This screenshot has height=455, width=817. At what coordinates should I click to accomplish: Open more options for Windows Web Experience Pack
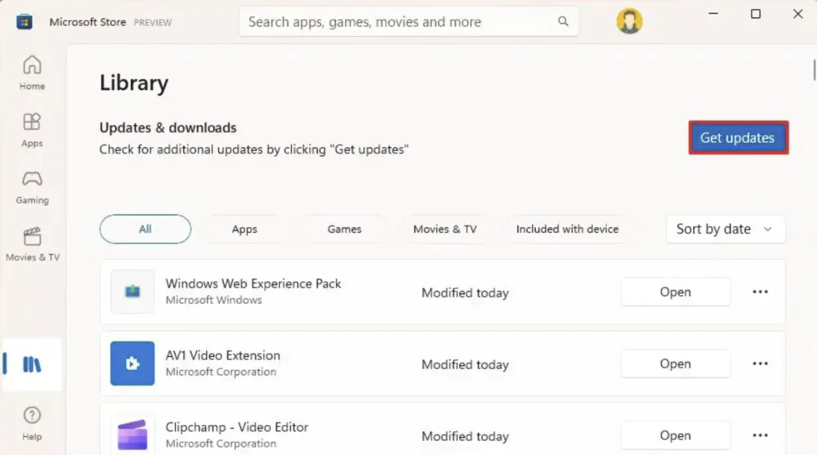pos(760,292)
